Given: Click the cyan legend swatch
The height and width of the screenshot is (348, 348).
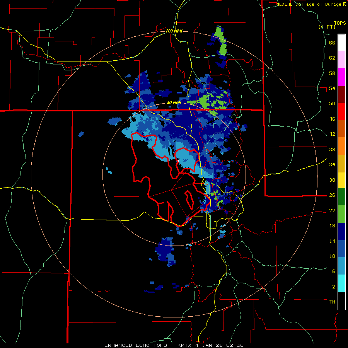Looking at the screenshot, I should click(x=341, y=283).
